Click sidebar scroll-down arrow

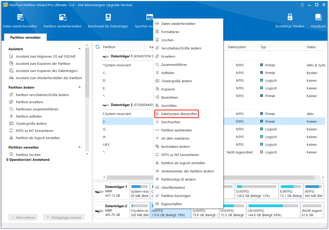click(87, 154)
